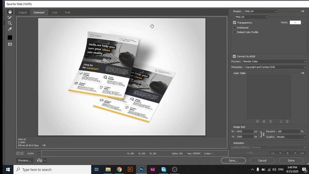Click the Save... button

tap(233, 160)
